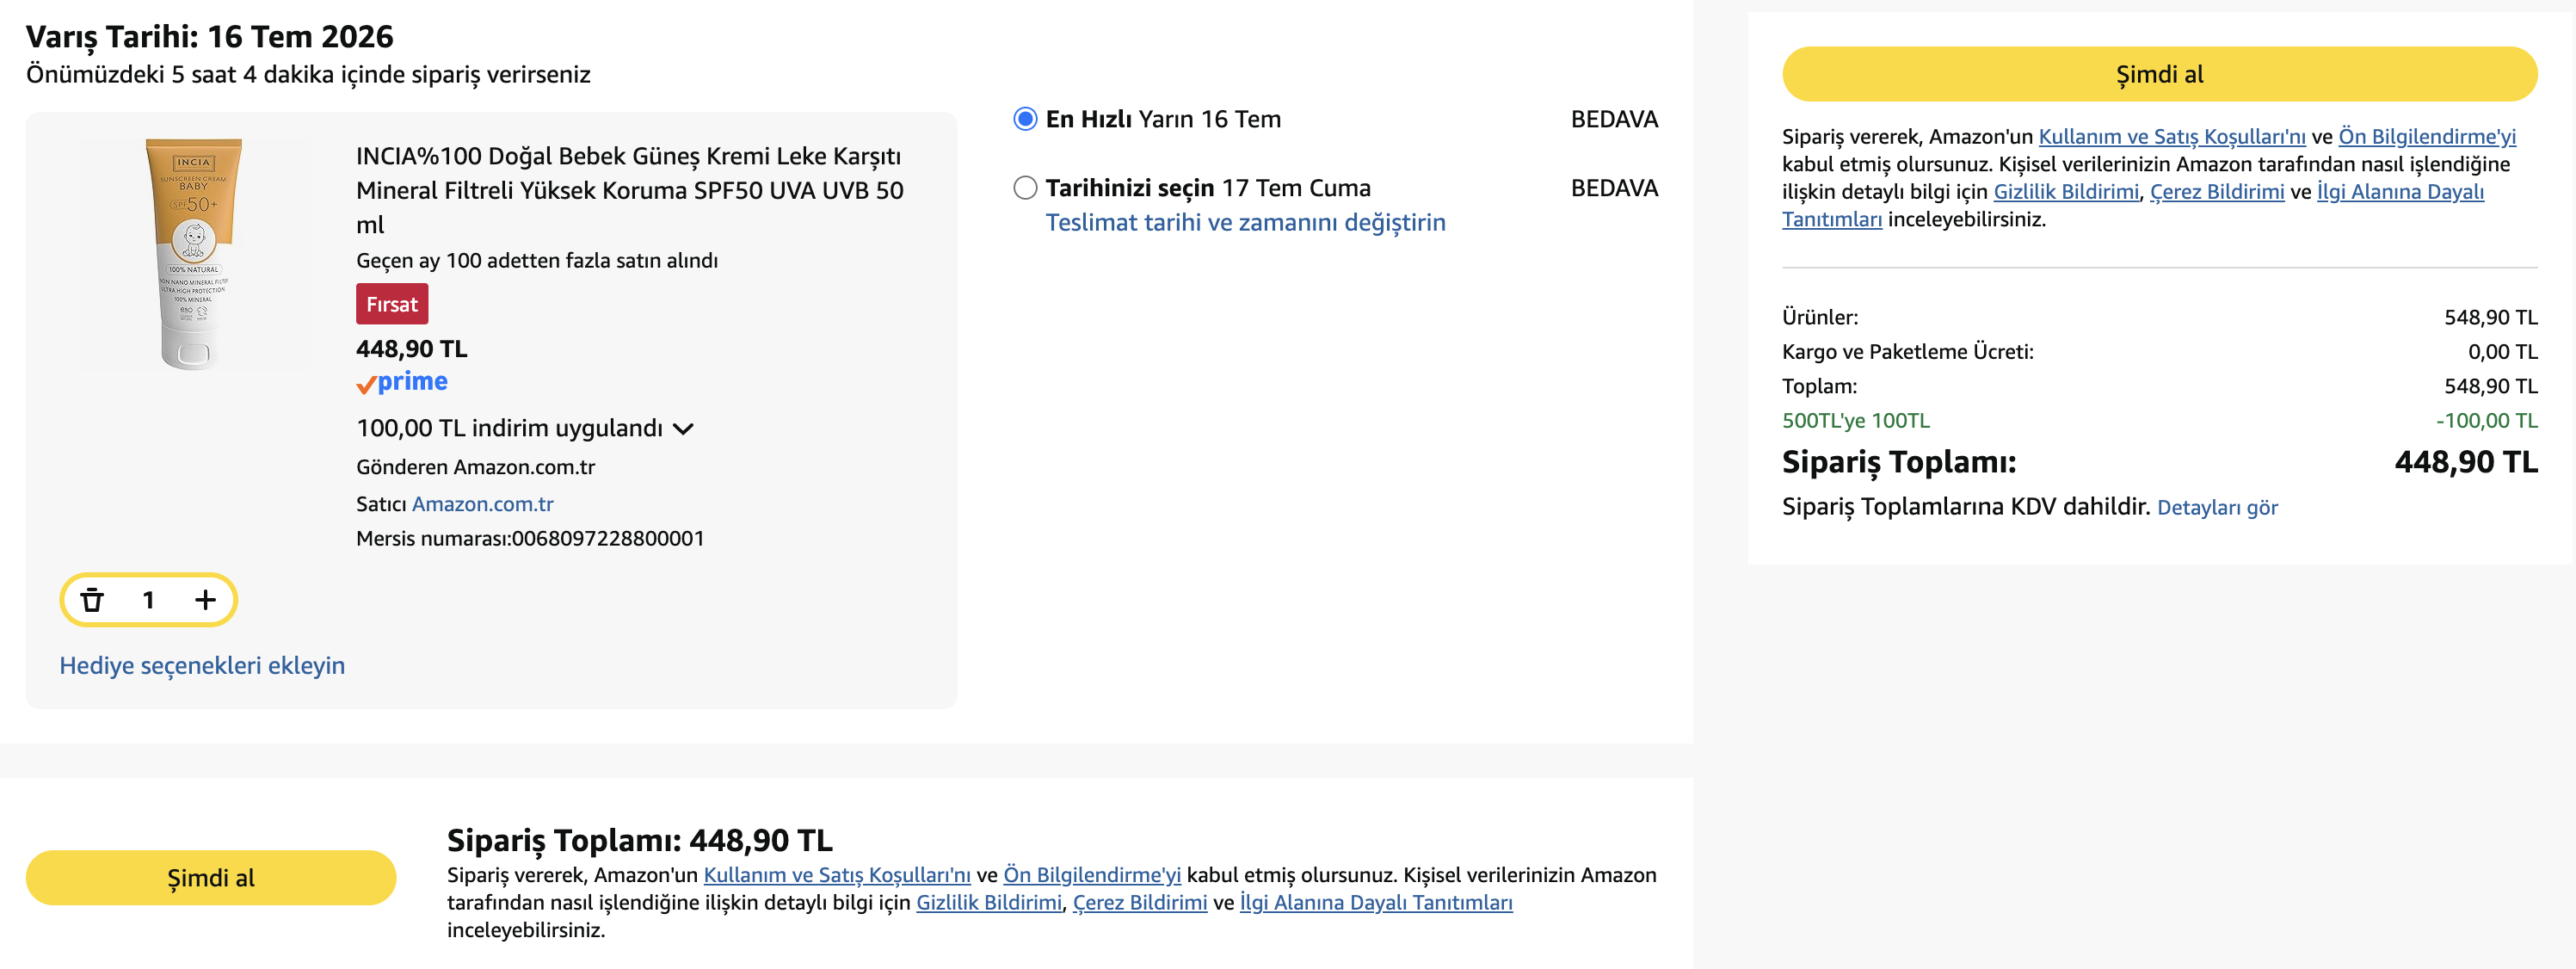Screen dimensions: 2576x969
Task: Open Hediye seçenekleri ekleyin link
Action: click(x=202, y=665)
